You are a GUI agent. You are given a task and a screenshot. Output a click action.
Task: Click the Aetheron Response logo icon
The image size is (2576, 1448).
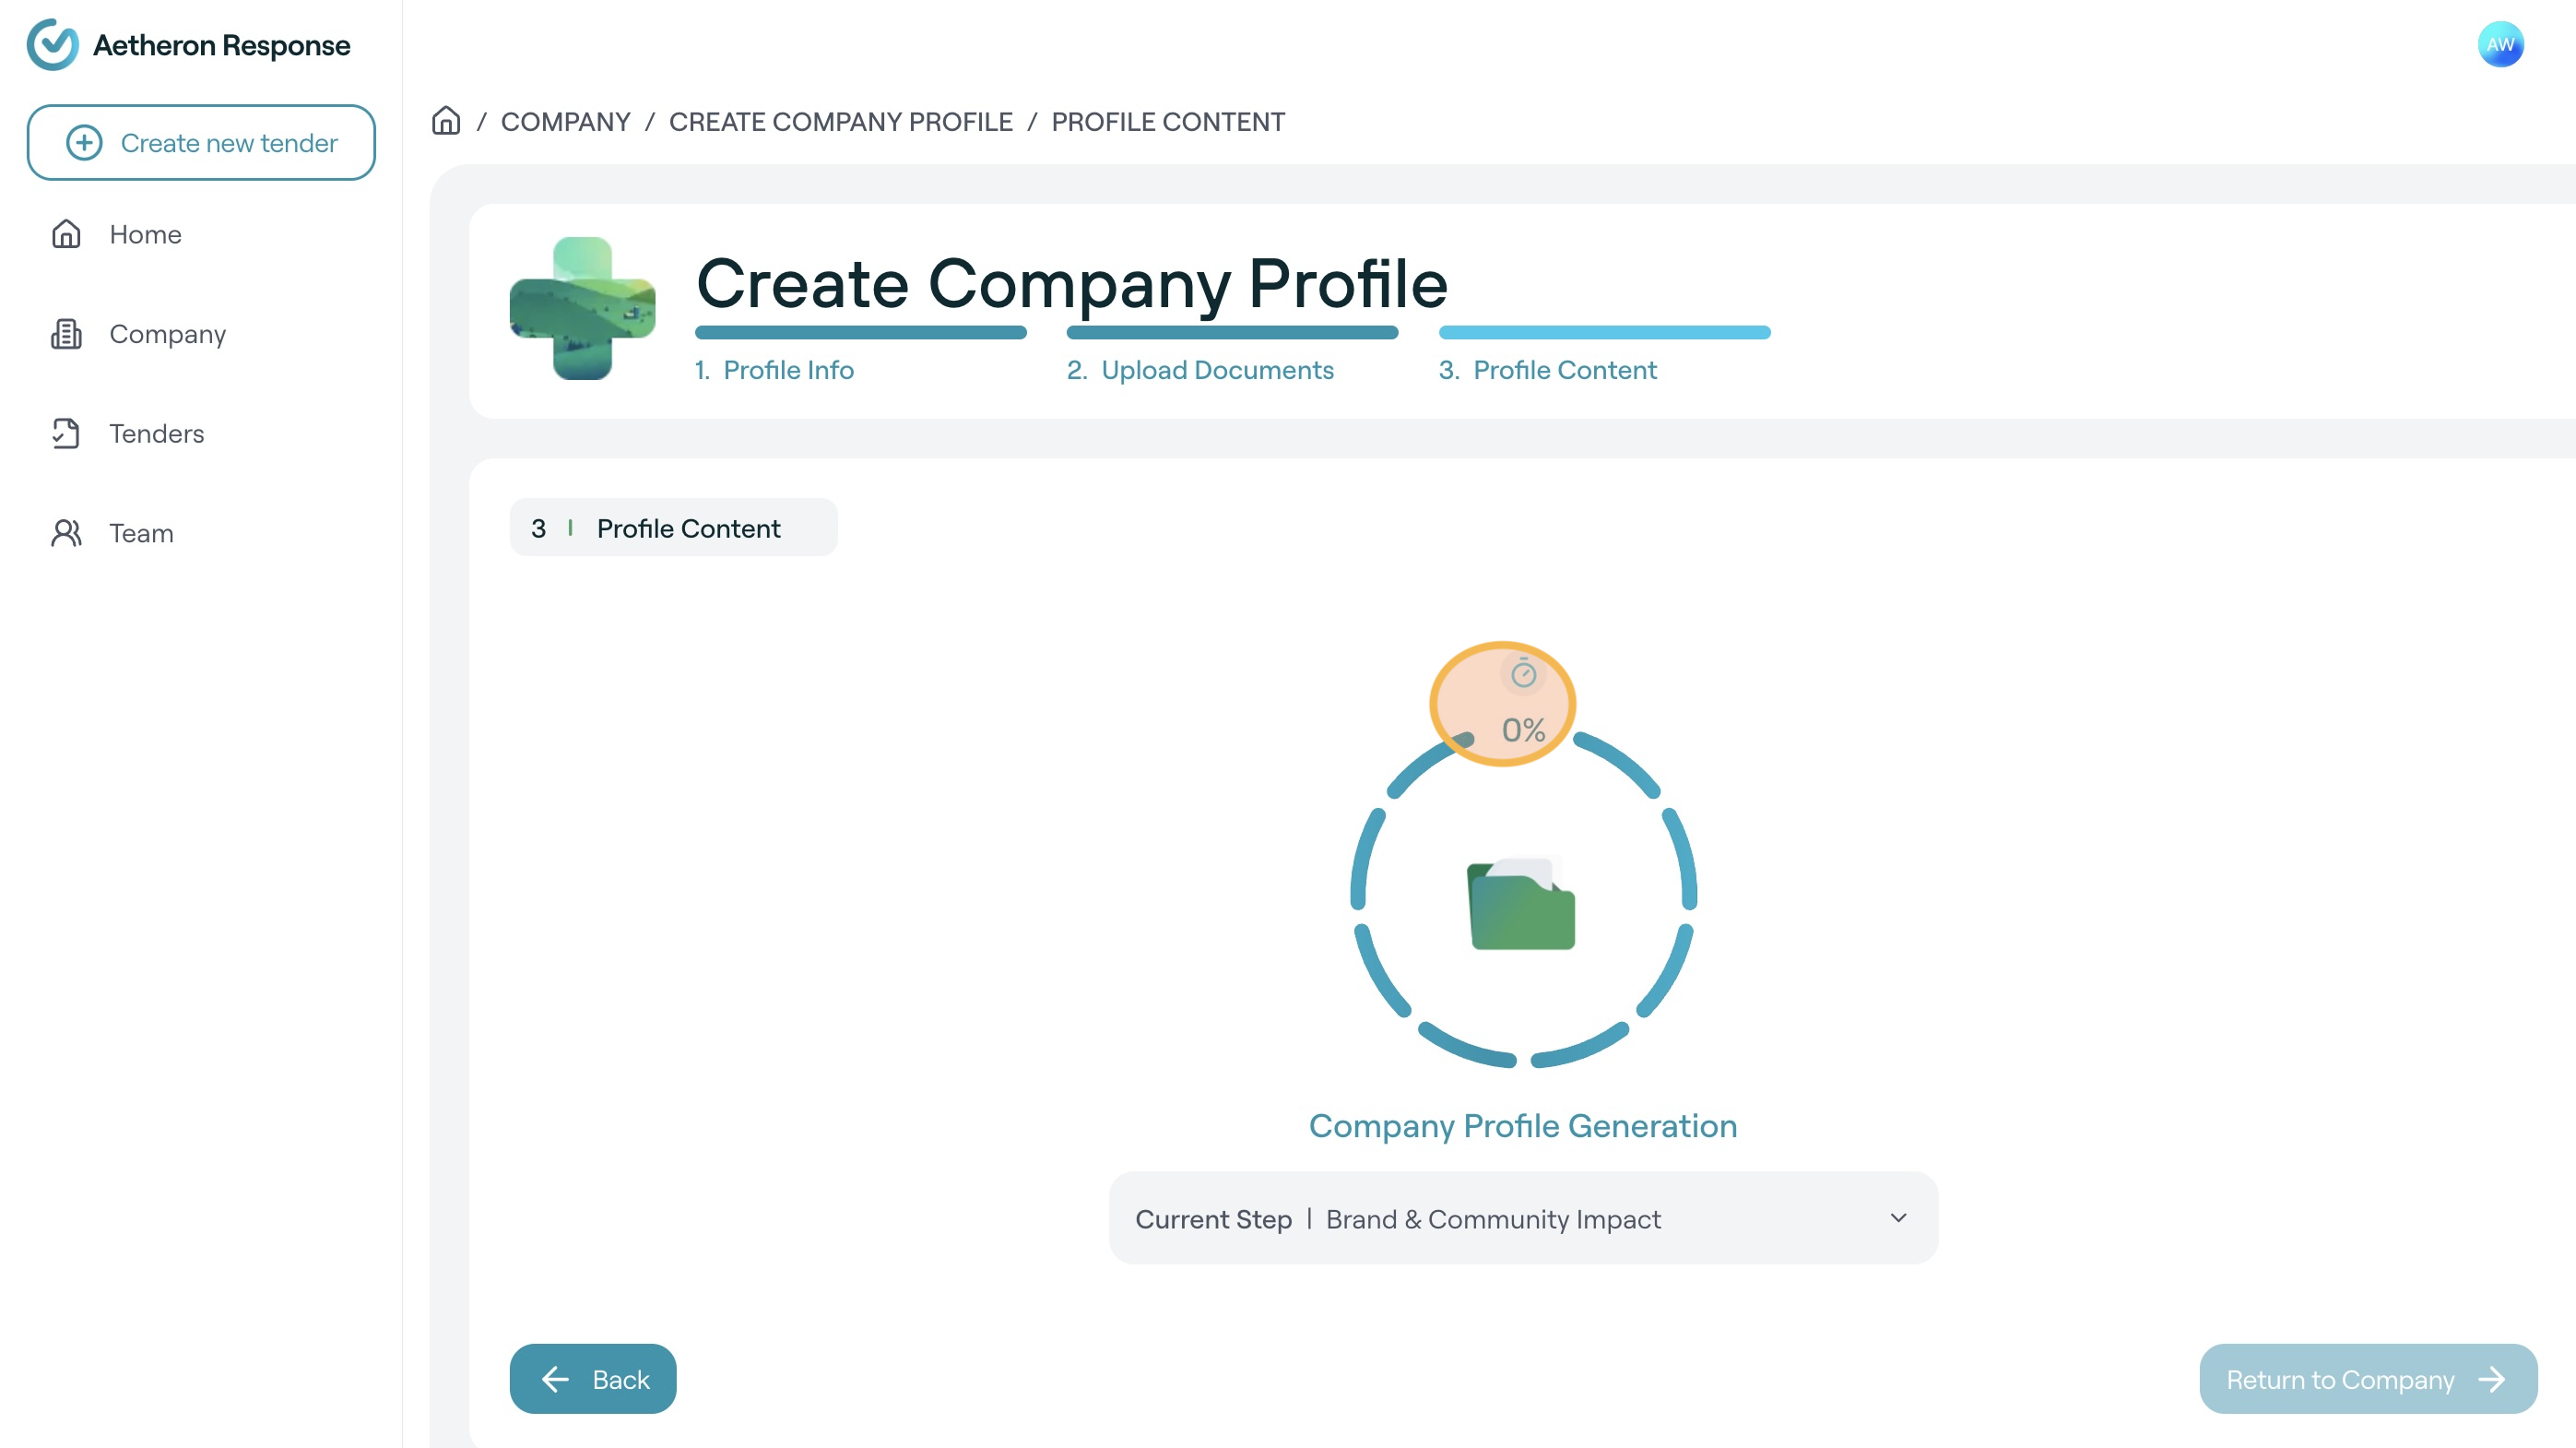coord(52,45)
